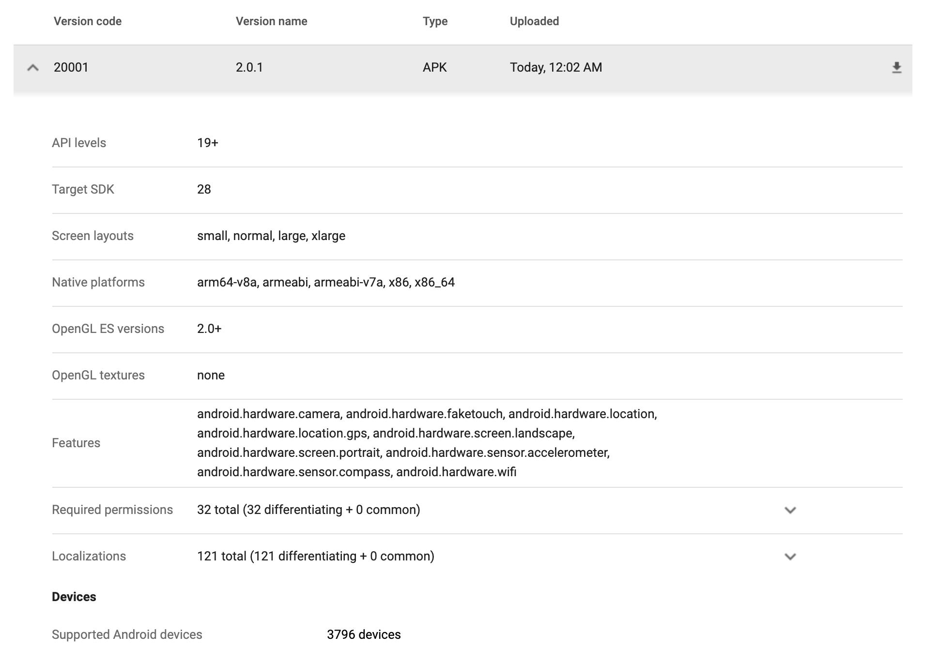Click the Features list text
Viewport: 925px width, 664px height.
[426, 443]
